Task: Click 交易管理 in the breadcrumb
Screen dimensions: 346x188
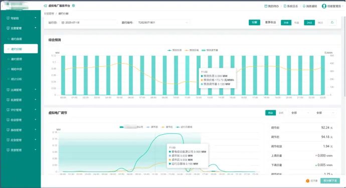Action: click(x=49, y=14)
